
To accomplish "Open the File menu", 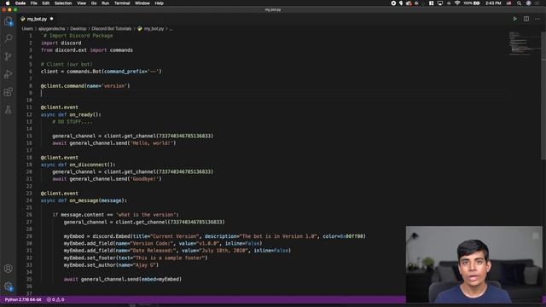I will click(34, 3).
